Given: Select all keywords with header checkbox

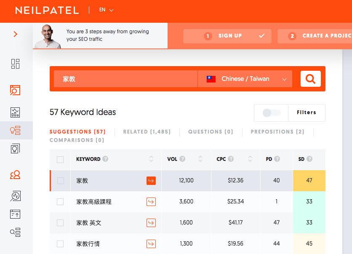Looking at the screenshot, I should tap(60, 160).
